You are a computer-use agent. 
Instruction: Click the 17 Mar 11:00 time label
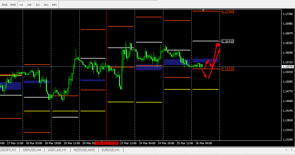pyautogui.click(x=15, y=143)
